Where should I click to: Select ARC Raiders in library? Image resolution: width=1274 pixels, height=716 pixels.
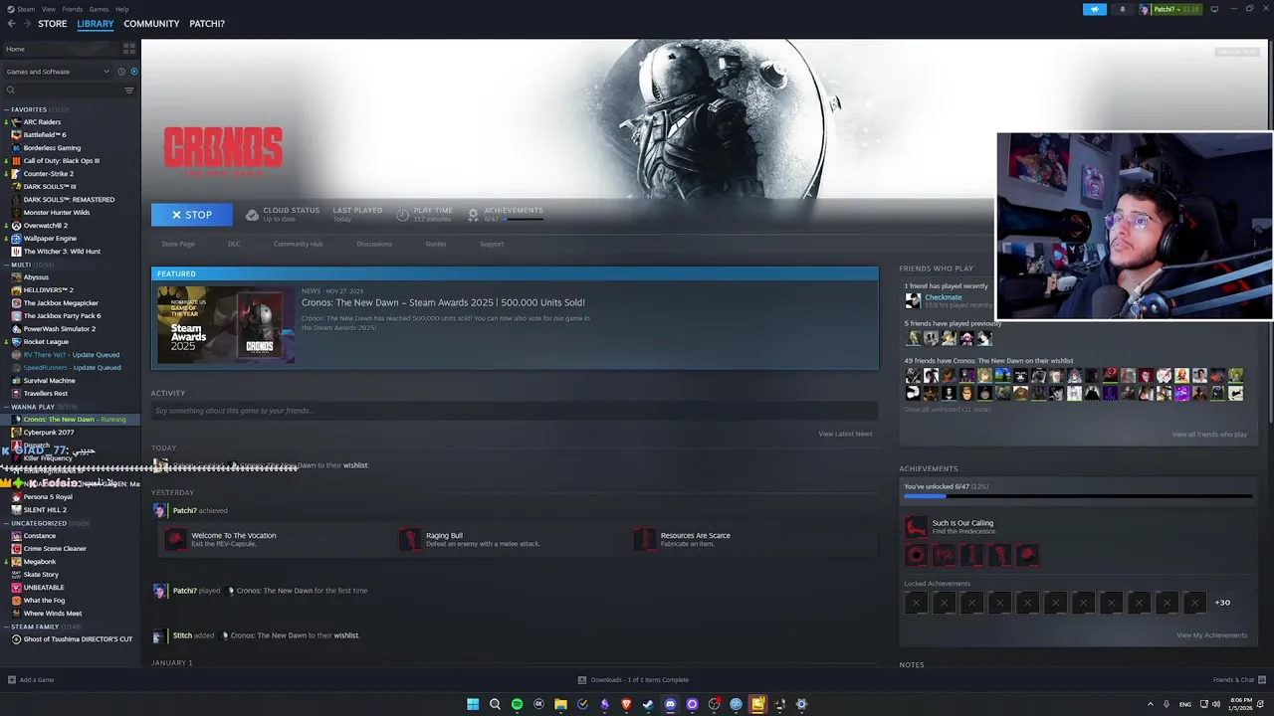[42, 122]
